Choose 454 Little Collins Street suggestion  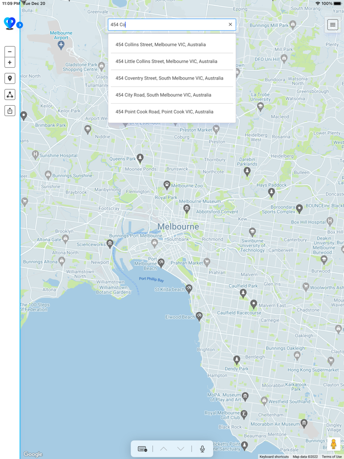pyautogui.click(x=172, y=61)
